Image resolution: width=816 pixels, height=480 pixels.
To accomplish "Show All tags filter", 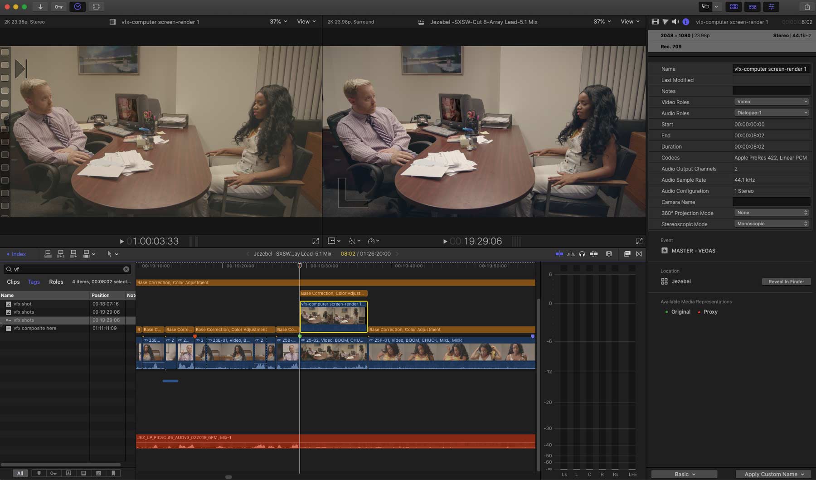I will (x=20, y=473).
